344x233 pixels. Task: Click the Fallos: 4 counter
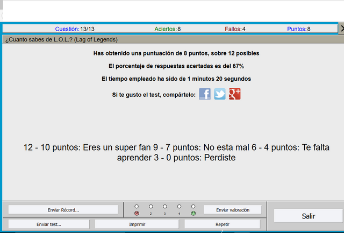click(235, 29)
